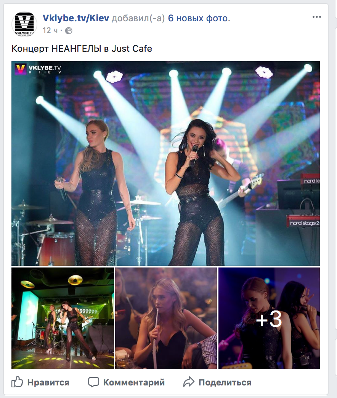Click the speech bubble comment icon

coord(93,382)
